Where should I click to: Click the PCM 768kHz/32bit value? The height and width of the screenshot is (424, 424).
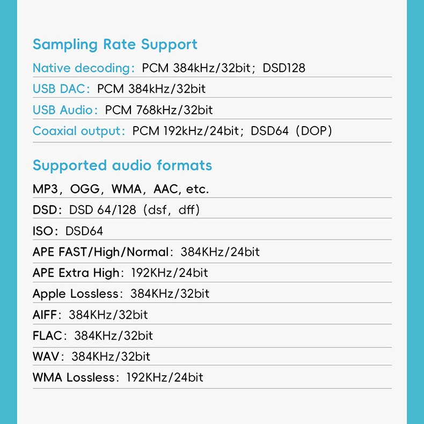pos(159,110)
